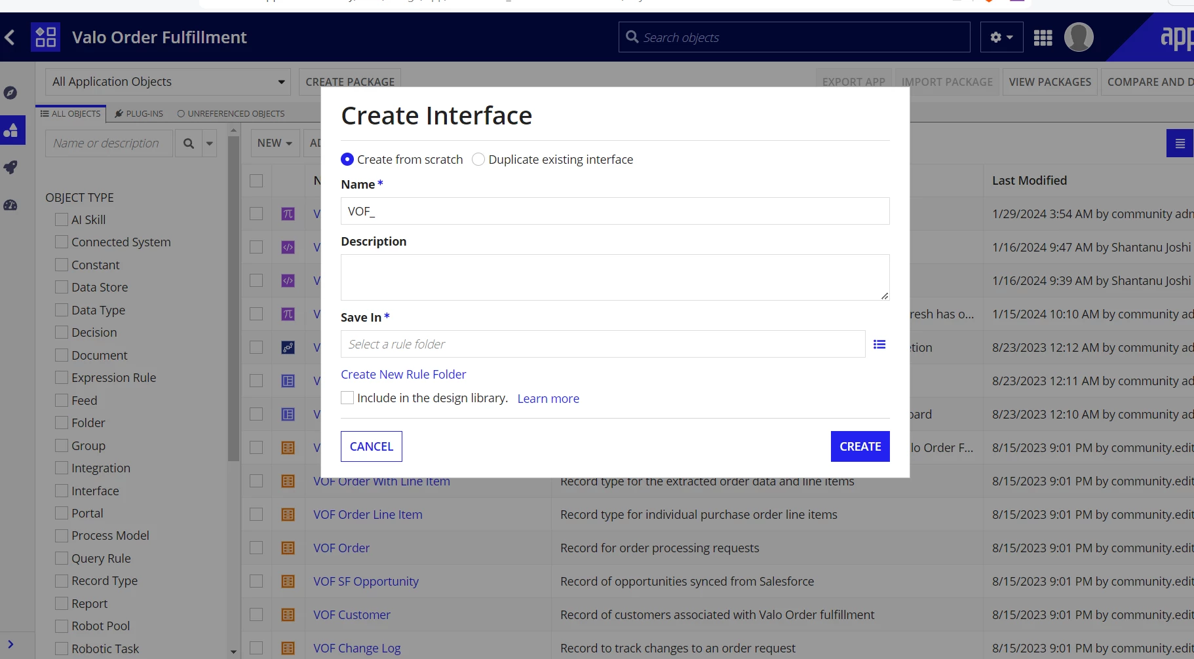The height and width of the screenshot is (659, 1194).
Task: Click EXPORT APP button
Action: pyautogui.click(x=853, y=82)
